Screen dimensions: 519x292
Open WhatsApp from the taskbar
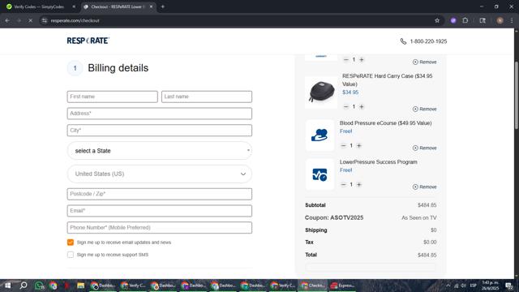pos(40,286)
